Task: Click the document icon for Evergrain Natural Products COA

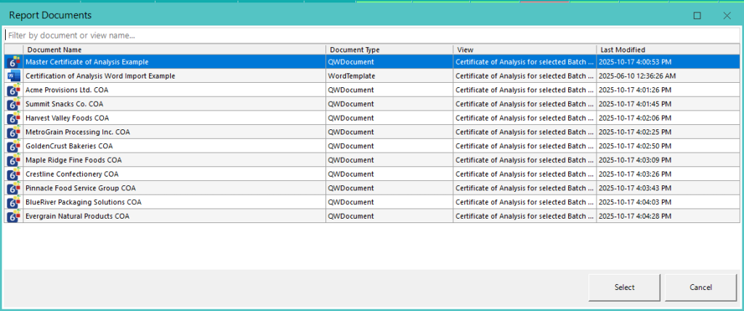Action: (13, 217)
